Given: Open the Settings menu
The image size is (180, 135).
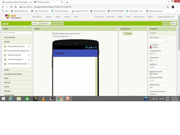Looking at the screenshot, I should click(x=67, y=17).
